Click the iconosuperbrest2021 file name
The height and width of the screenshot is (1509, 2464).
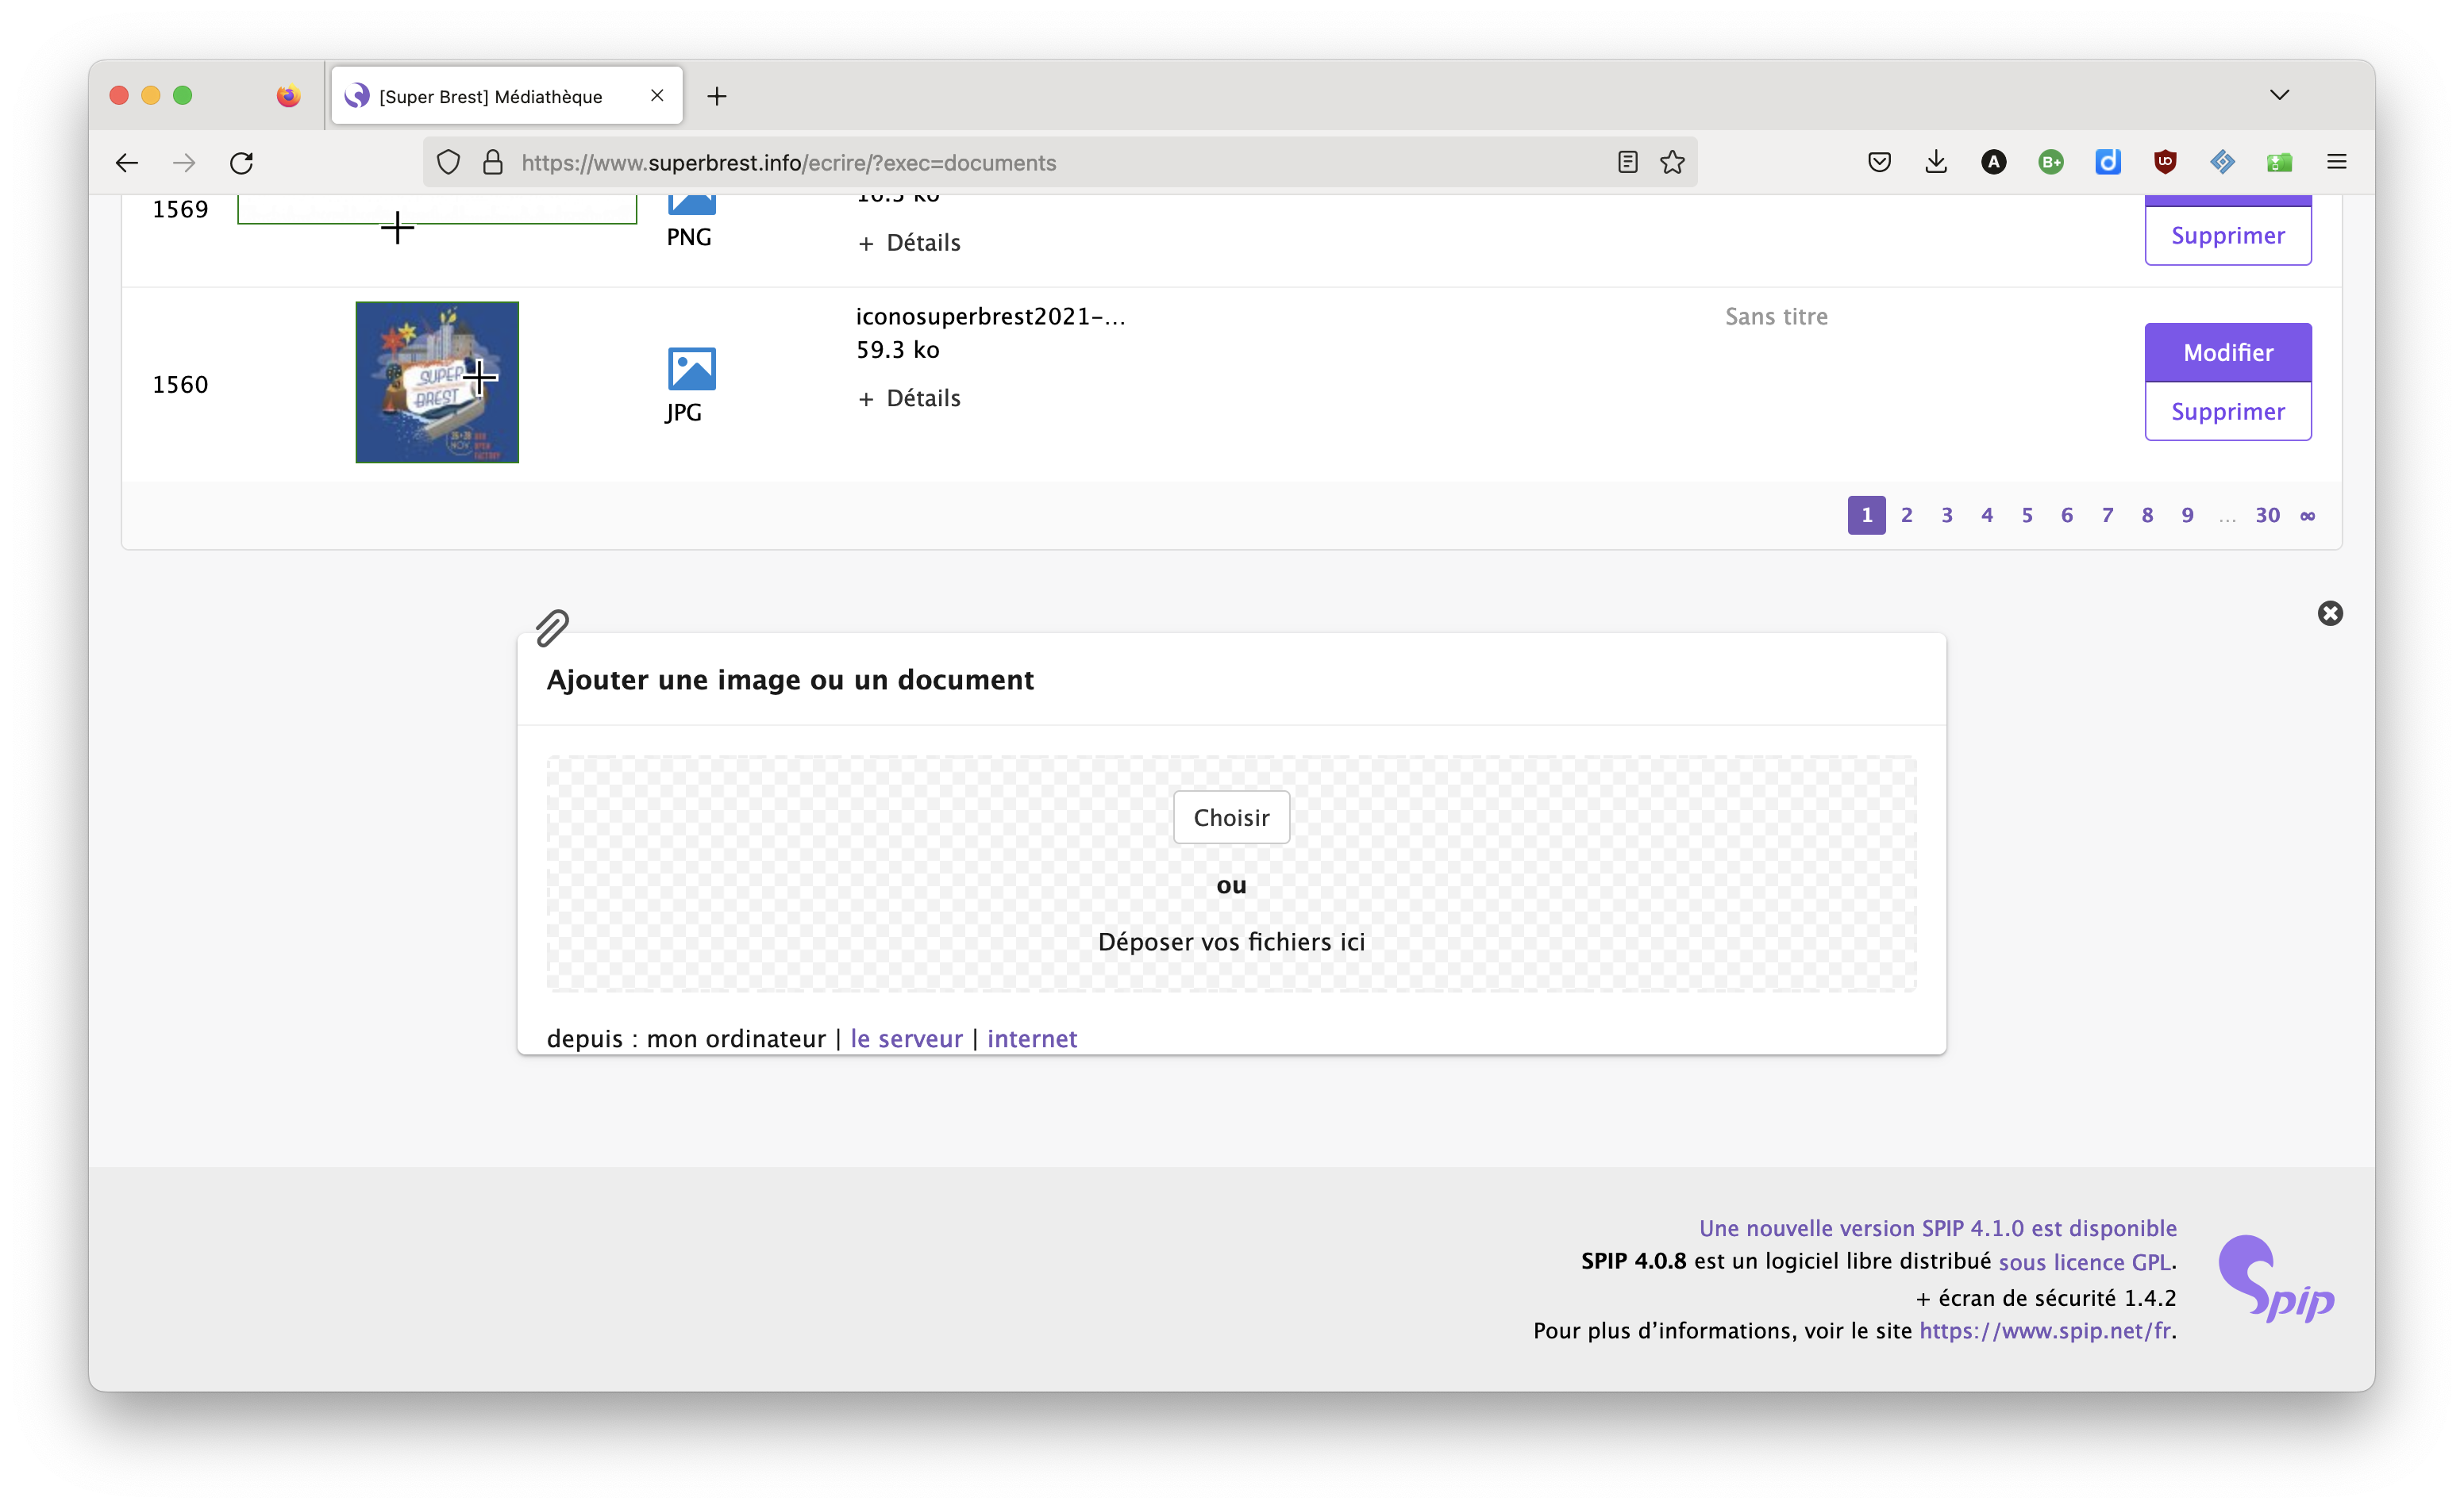point(990,316)
